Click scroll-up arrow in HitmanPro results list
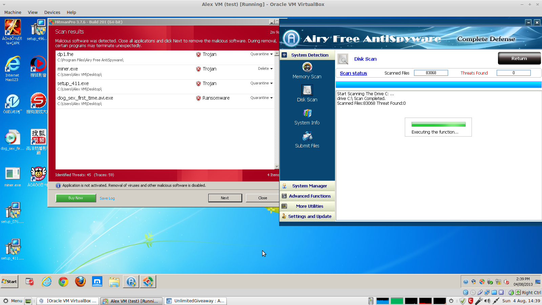Image resolution: width=542 pixels, height=305 pixels. (x=277, y=54)
